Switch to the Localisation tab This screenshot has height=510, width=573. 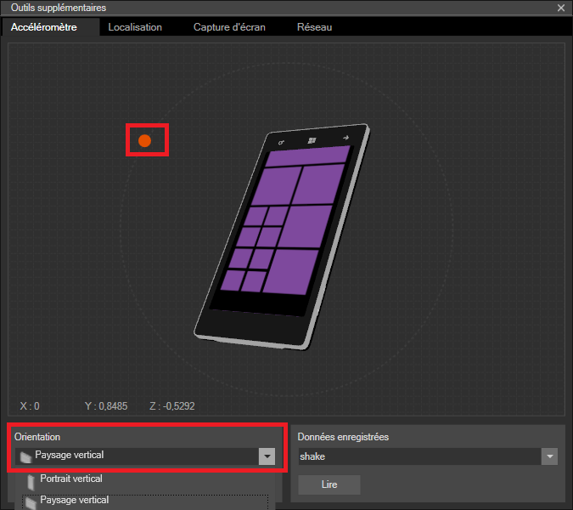134,27
